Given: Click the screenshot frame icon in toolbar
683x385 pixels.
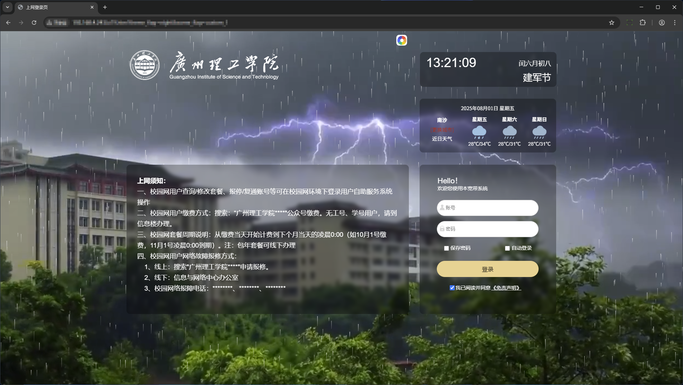Looking at the screenshot, I should click(629, 23).
